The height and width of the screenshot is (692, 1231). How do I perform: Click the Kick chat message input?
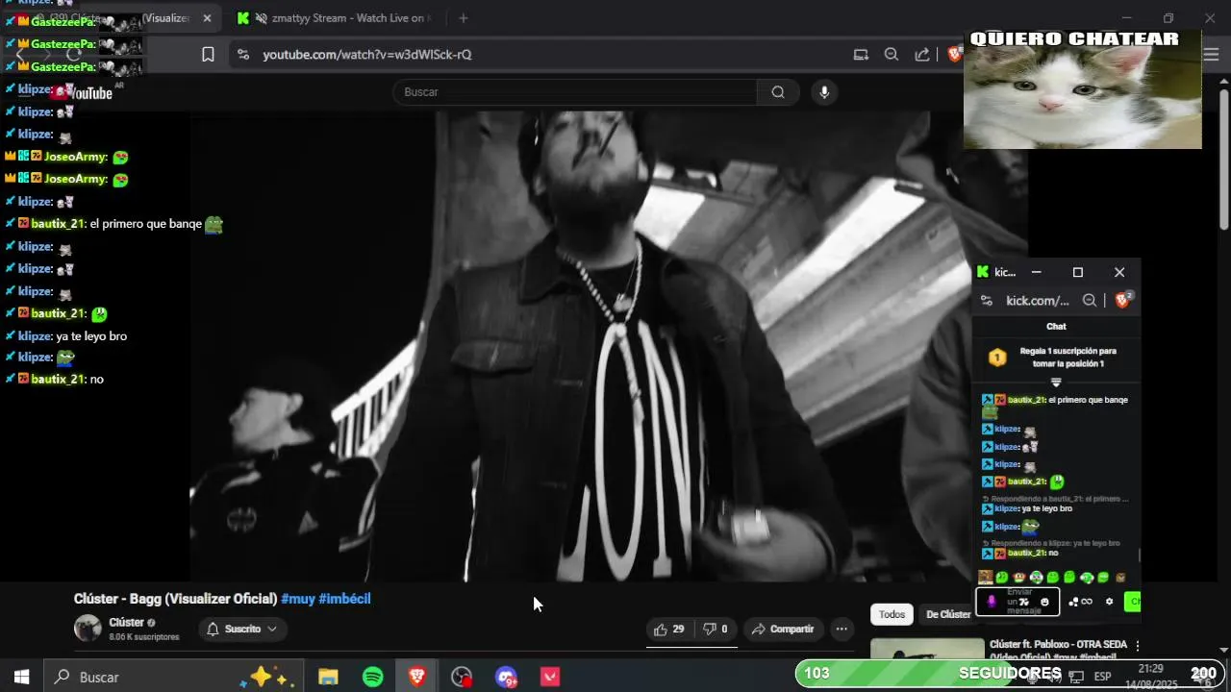1017,602
